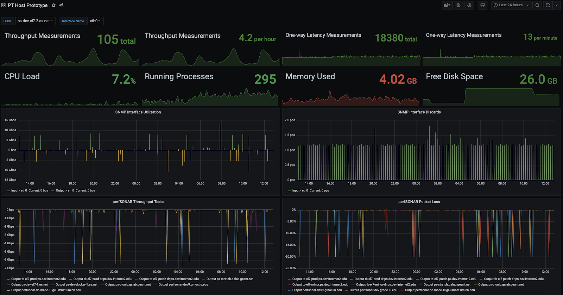Screen dimensions: 563x295
Task: Open the Interface Name eth0 dropdown
Action: pyautogui.click(x=95, y=21)
